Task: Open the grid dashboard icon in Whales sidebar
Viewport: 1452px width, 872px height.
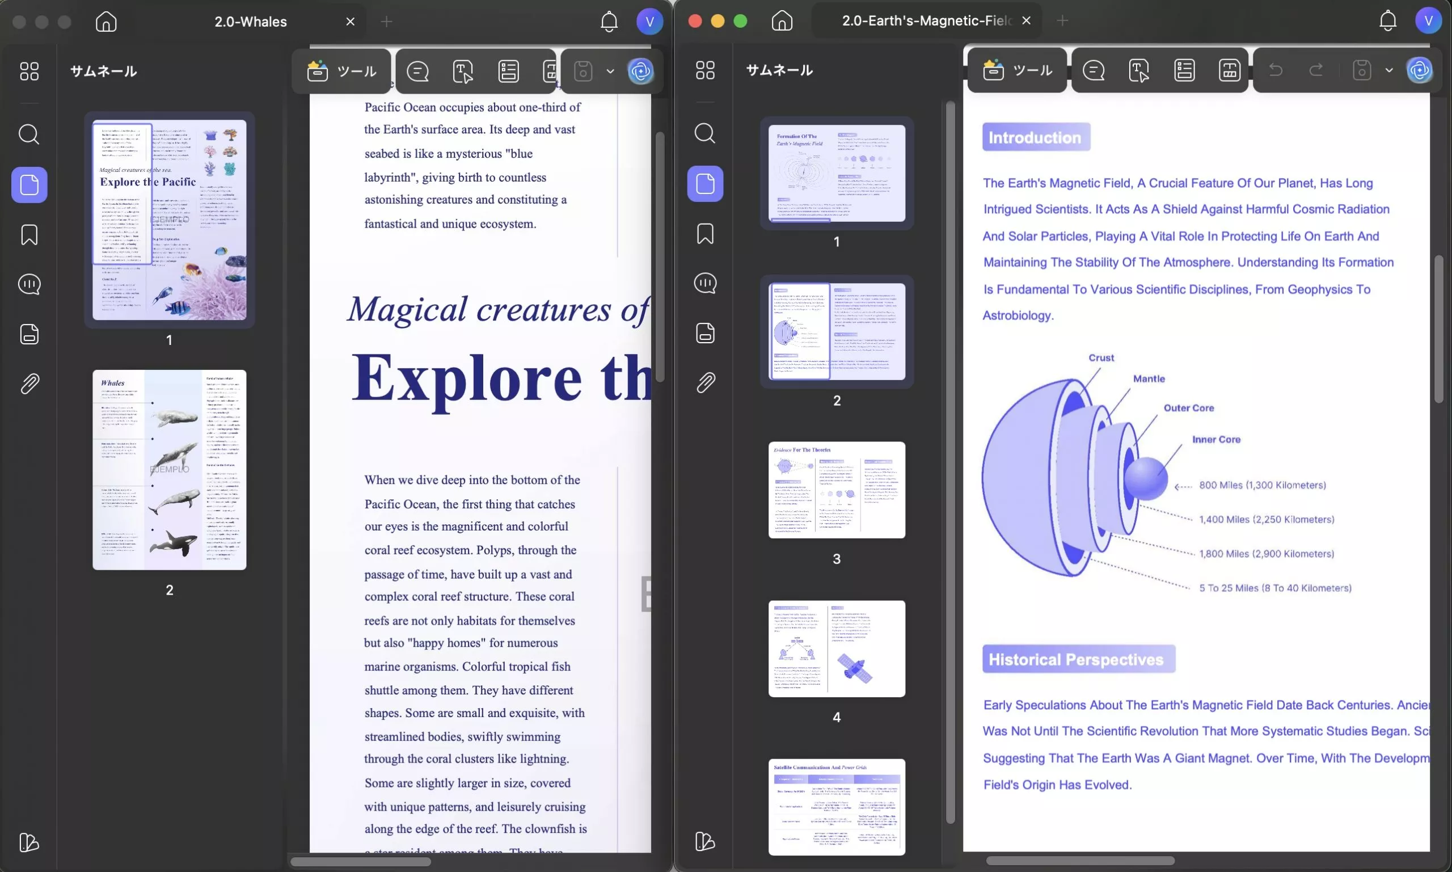Action: coord(29,71)
